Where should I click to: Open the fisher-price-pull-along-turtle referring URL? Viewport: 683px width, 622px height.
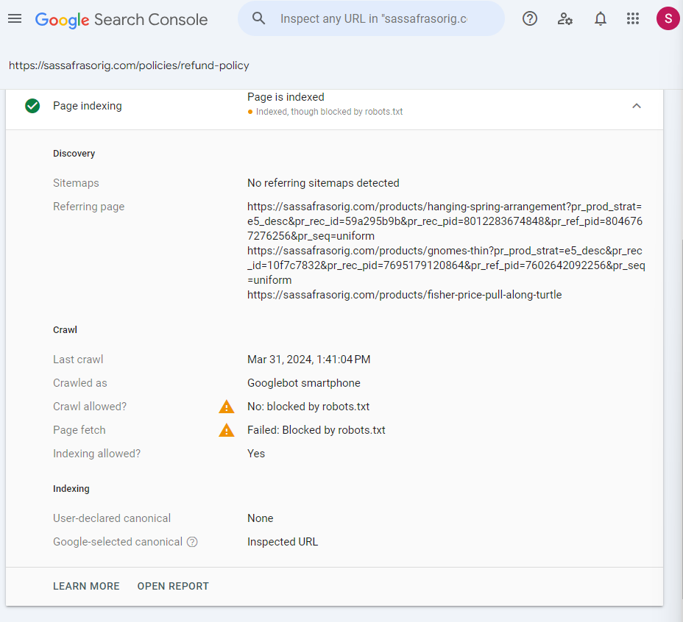(x=404, y=295)
